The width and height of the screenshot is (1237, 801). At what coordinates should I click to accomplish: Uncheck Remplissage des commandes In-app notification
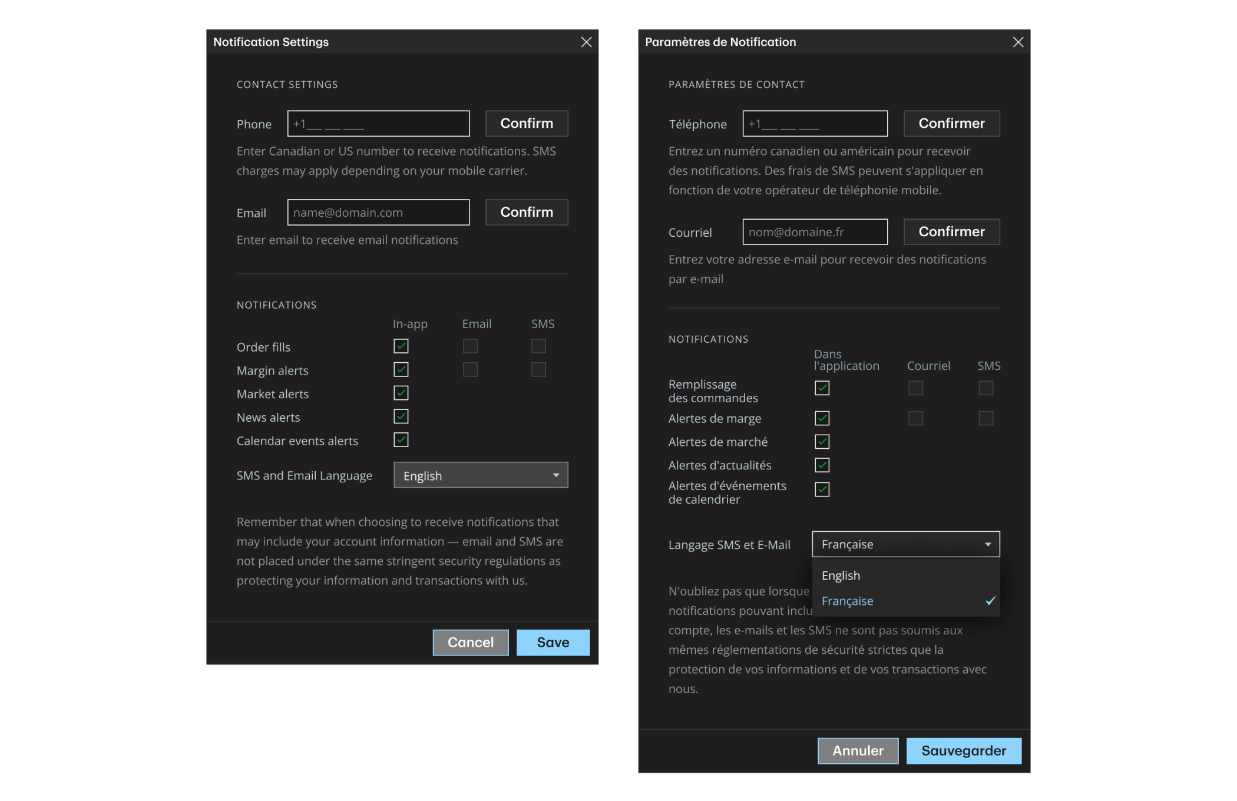(x=822, y=388)
